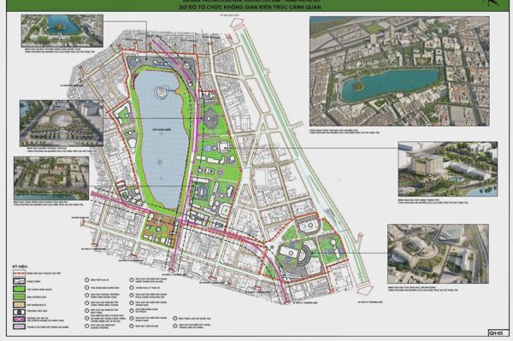Viewport: 513px width, 341px height.
Task: Open the circular fountain plaza rendering thumbnail
Action: [x=62, y=123]
